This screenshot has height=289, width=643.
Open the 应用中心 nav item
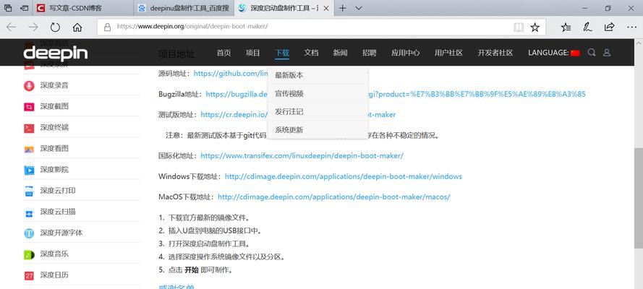tap(405, 53)
